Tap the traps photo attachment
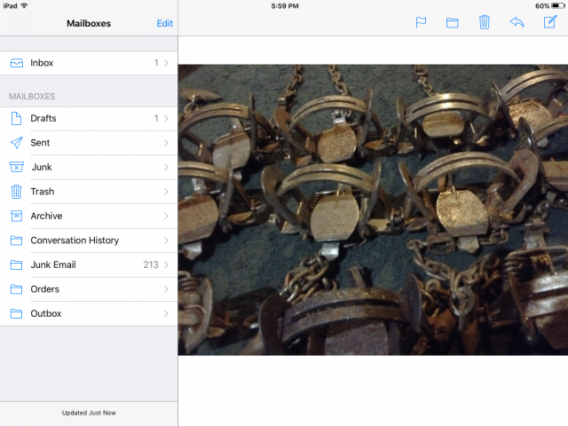568x426 pixels. [x=373, y=209]
